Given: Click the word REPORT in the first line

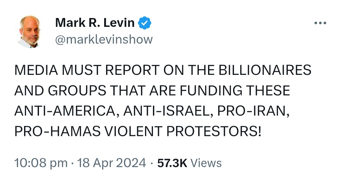Looking at the screenshot, I should point(133,70).
